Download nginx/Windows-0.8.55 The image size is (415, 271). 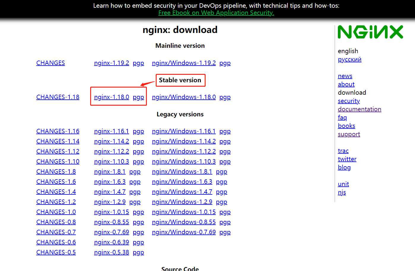(184, 222)
